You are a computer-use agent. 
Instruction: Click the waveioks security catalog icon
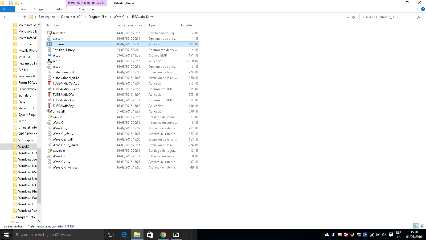coord(49,151)
